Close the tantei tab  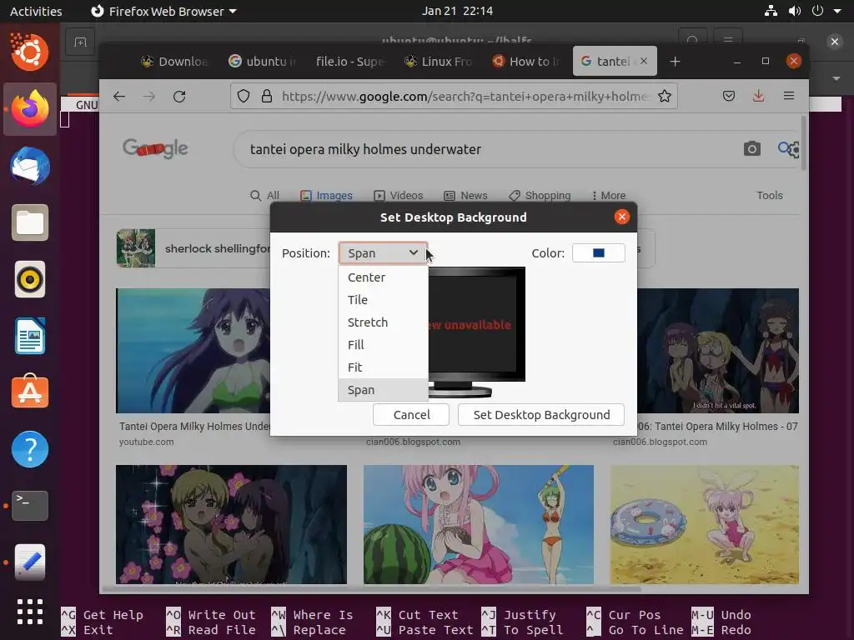(x=644, y=61)
